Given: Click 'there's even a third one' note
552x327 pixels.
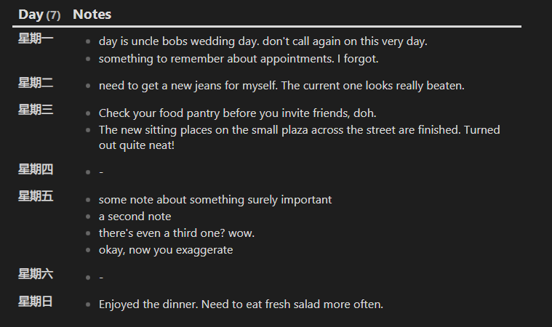Looking at the screenshot, I should (177, 233).
